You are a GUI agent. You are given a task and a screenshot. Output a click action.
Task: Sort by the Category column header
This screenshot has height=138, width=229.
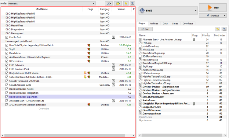coord(105,9)
